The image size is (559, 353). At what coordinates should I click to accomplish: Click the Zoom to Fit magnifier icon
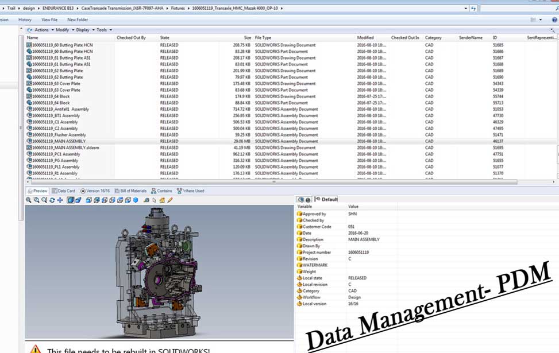[x=29, y=200]
